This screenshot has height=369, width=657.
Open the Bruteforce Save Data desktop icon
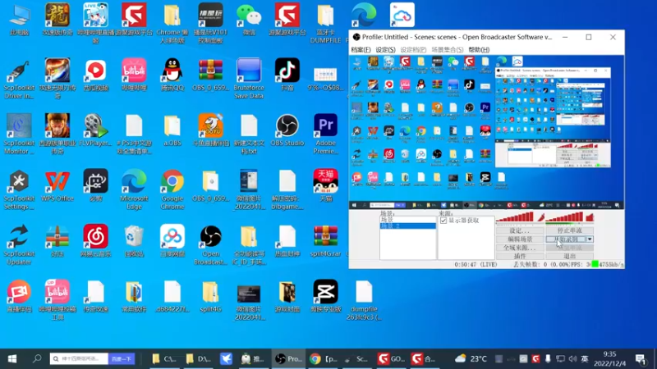pos(249,79)
